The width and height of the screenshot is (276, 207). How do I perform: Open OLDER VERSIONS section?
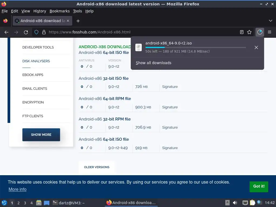click(97, 167)
